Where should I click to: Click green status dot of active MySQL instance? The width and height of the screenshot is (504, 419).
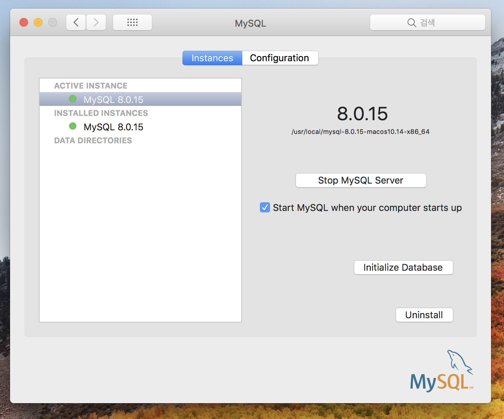coord(73,99)
